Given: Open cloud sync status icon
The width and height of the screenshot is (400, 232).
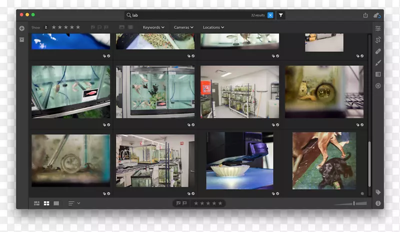Looking at the screenshot, I should click(x=377, y=15).
